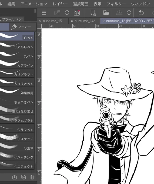Pick the ◇ハッチング brush

point(17,156)
